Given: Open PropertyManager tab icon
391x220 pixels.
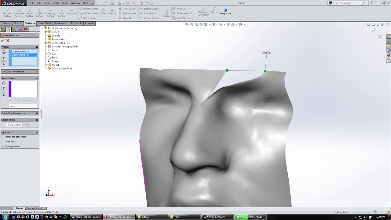Looking at the screenshot, I should pos(9,30).
